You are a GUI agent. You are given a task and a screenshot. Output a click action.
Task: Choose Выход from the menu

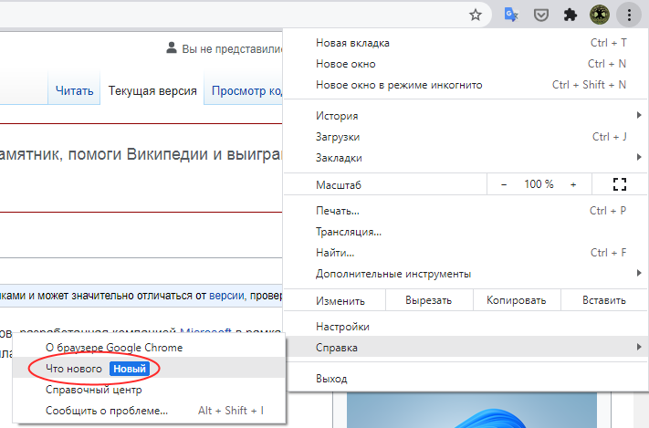click(466, 379)
